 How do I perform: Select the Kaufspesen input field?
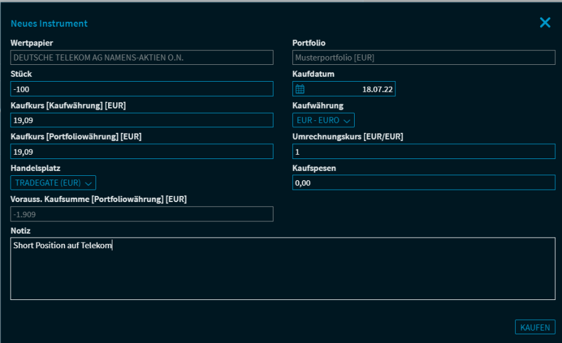pos(423,183)
